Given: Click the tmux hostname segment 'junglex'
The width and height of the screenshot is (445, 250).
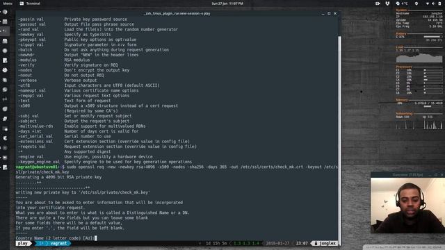Looking at the screenshot, I should coord(325,243).
